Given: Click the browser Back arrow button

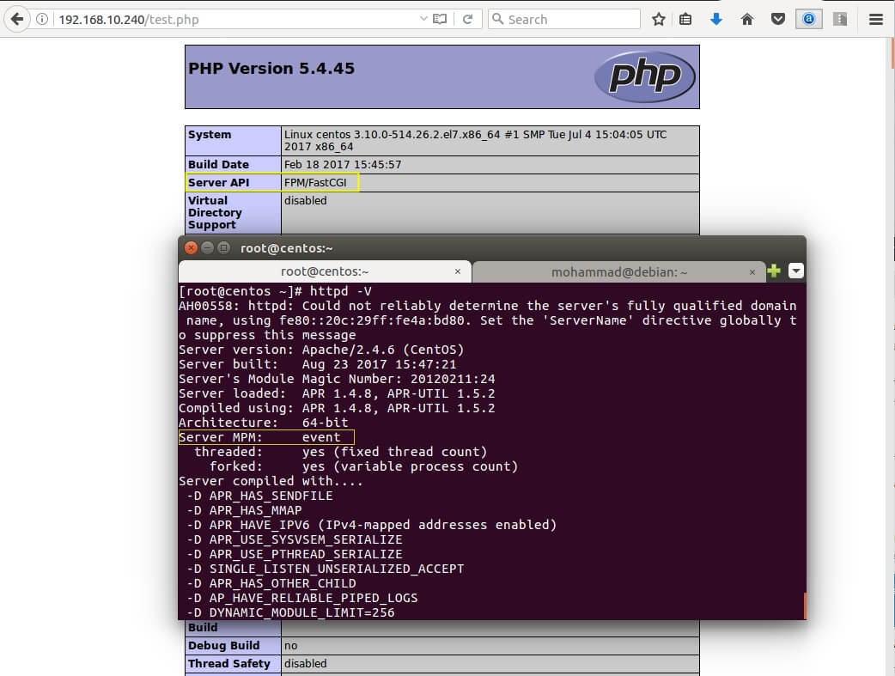Looking at the screenshot, I should point(16,19).
